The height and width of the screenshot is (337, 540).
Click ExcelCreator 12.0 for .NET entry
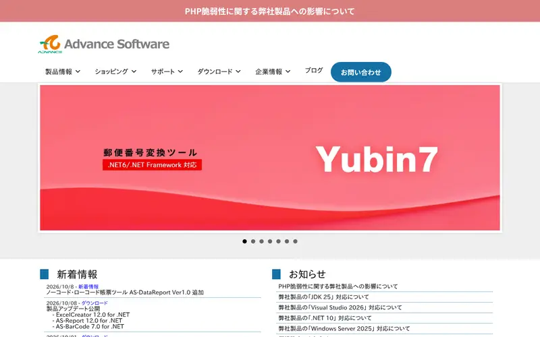click(x=92, y=315)
